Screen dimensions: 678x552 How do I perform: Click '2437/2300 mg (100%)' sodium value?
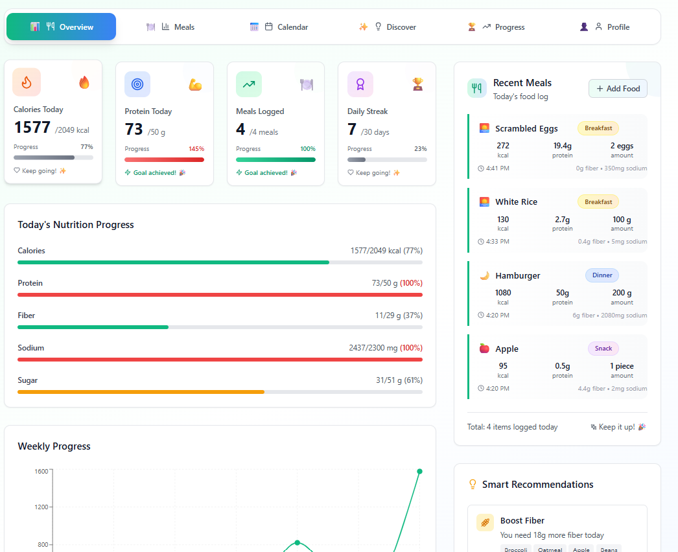(385, 348)
